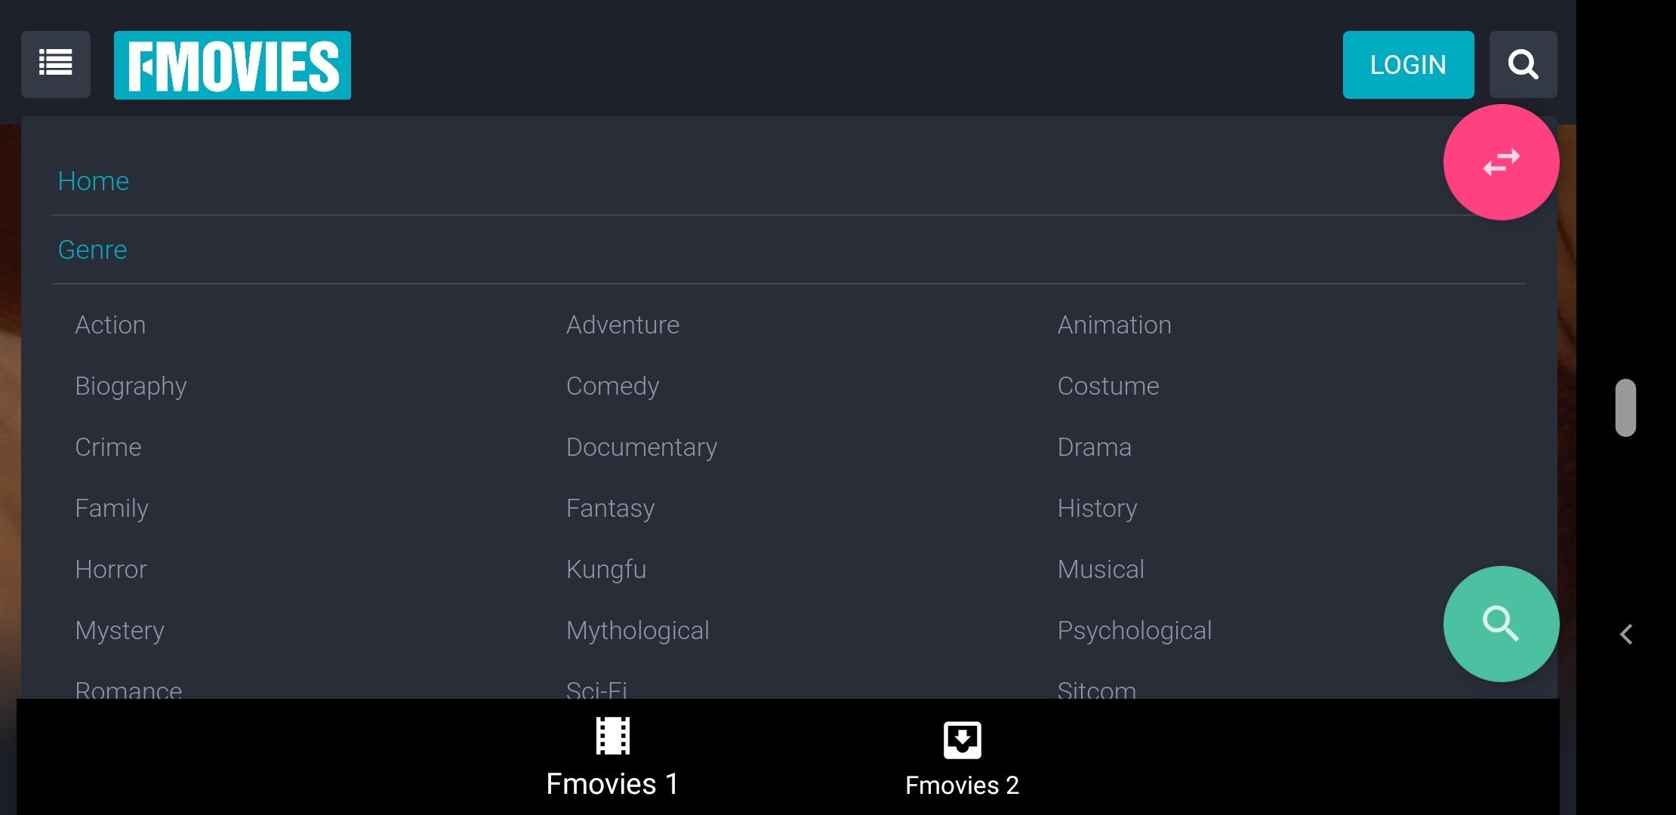Image resolution: width=1676 pixels, height=815 pixels.
Task: Click the FMovies logo icon
Action: tap(233, 64)
